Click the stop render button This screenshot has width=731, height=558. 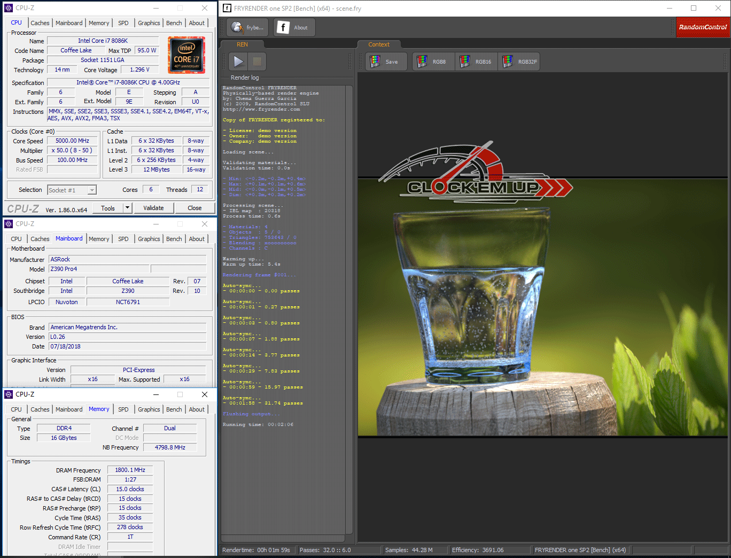(257, 61)
